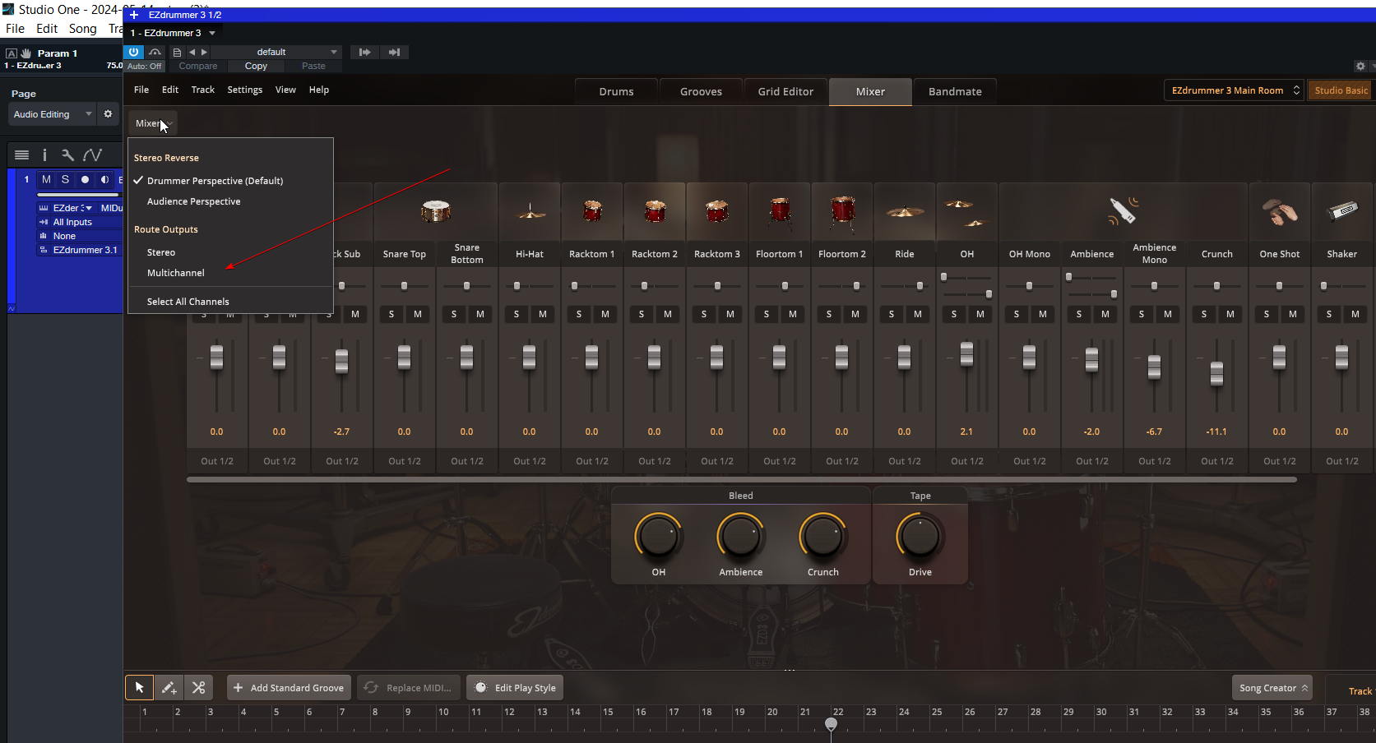
Task: Mute the Ride channel
Action: point(918,314)
